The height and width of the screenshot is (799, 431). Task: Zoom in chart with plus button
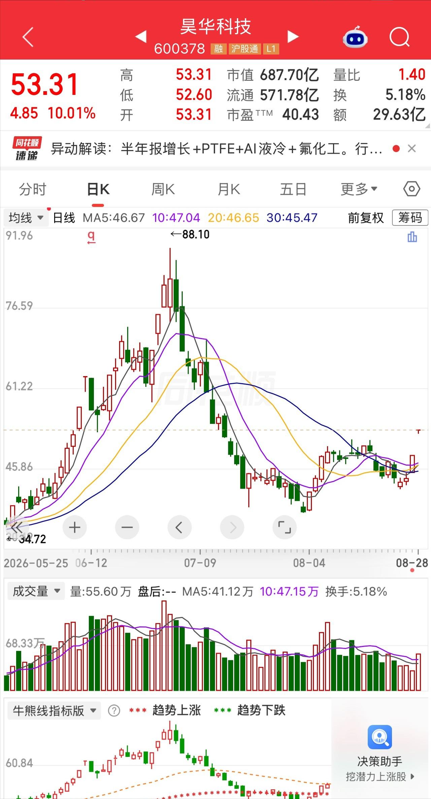pyautogui.click(x=74, y=527)
